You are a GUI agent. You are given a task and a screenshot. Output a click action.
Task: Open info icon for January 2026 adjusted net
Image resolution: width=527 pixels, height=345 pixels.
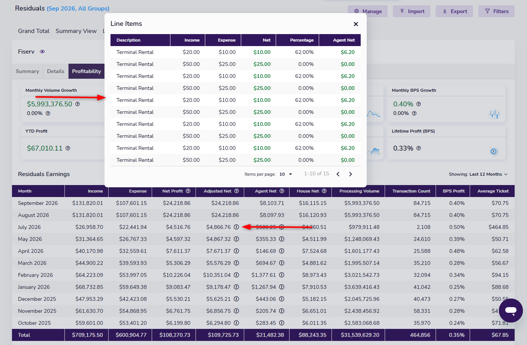click(x=236, y=287)
